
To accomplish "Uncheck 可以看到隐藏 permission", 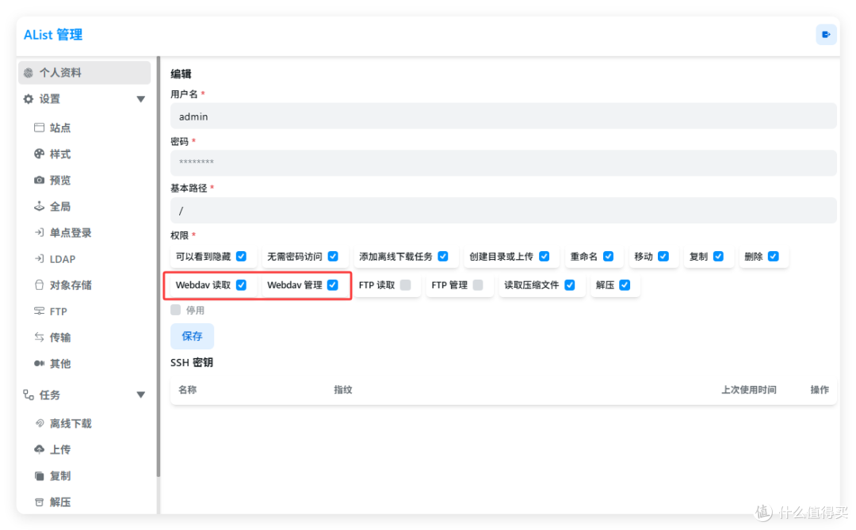I will [241, 256].
